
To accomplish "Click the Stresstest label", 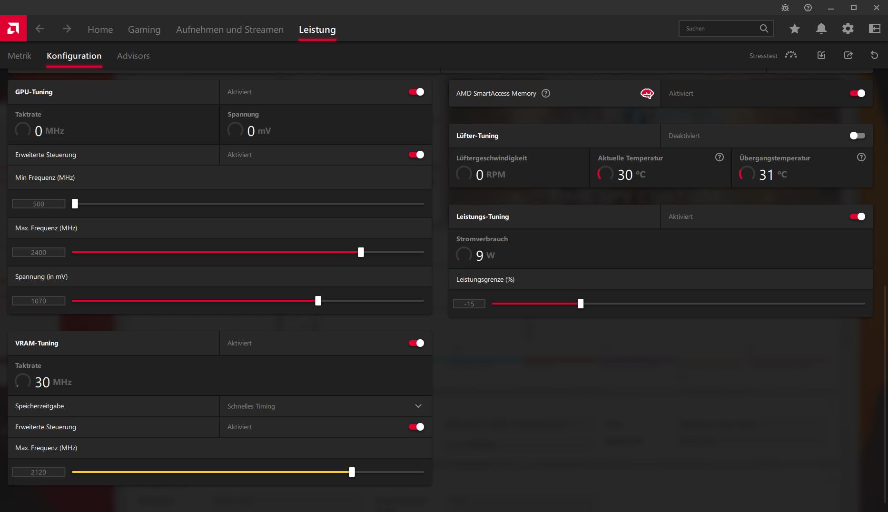I will click(763, 56).
